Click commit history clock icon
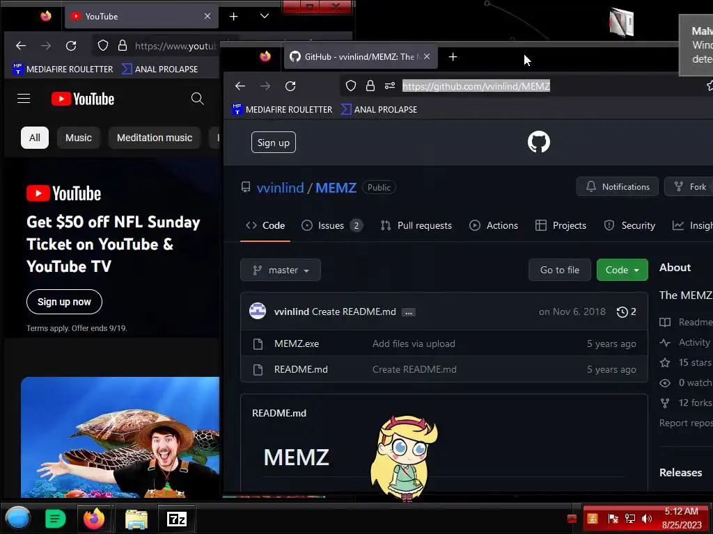This screenshot has height=534, width=713. (x=622, y=312)
